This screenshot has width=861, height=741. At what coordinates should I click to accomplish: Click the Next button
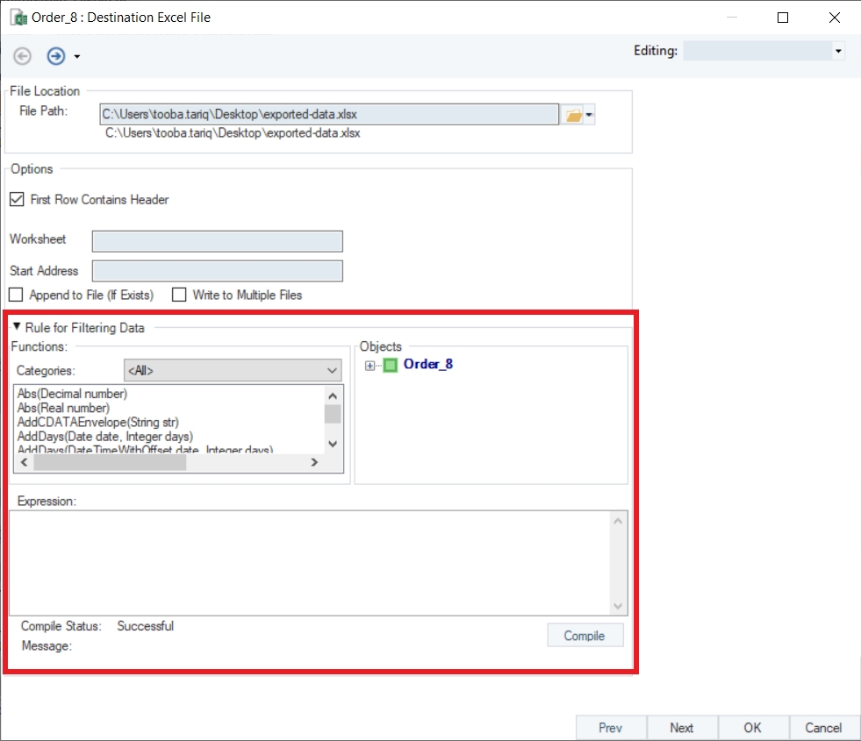681,728
